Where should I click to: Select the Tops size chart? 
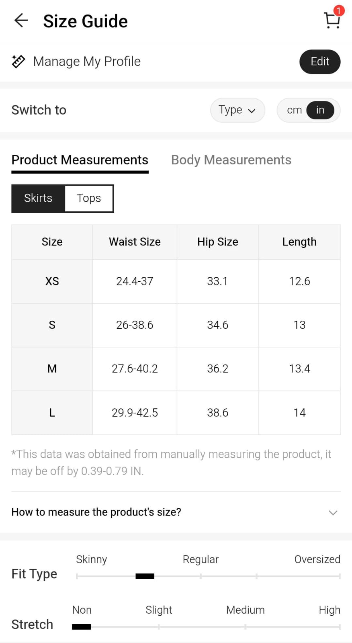coord(89,198)
